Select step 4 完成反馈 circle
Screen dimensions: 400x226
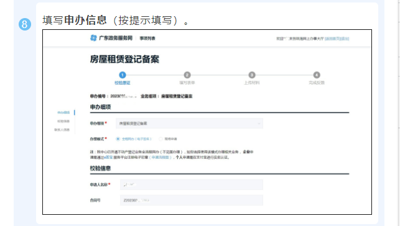click(317, 75)
